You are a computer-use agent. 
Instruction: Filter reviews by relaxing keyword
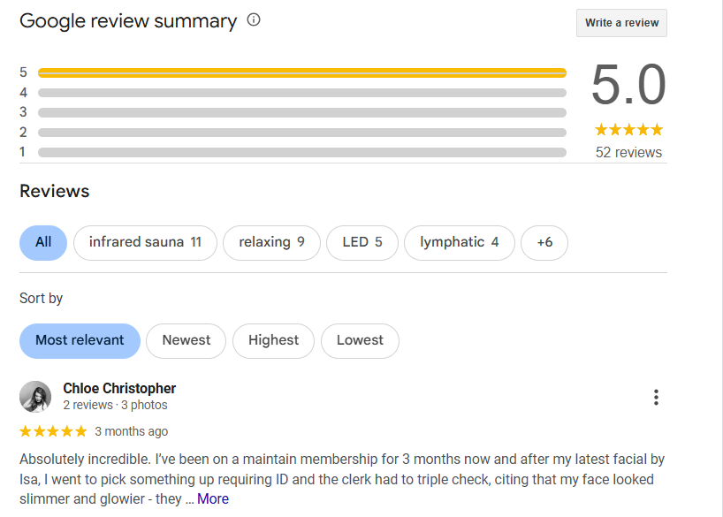click(x=271, y=242)
